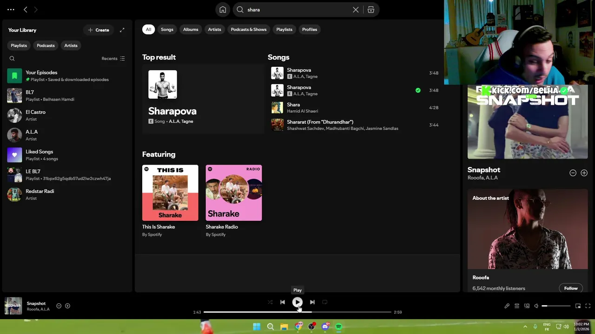Switch to the Profiles tab
595x334 pixels.
(x=310, y=29)
